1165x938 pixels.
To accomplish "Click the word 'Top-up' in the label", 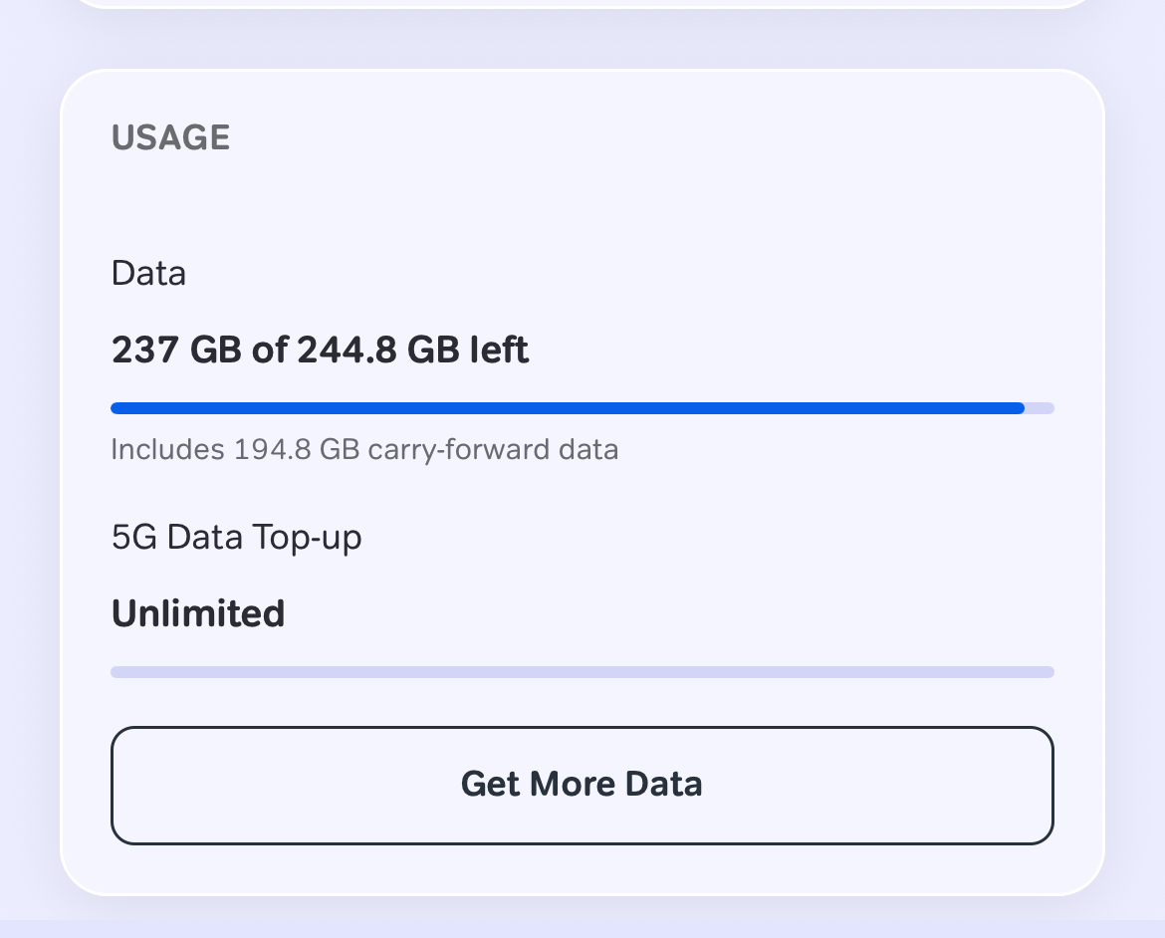I will 307,538.
